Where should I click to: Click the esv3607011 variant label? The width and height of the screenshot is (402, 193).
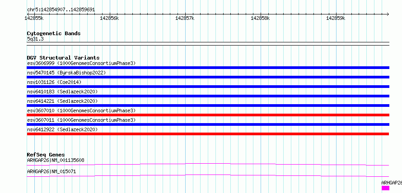pos(81,120)
